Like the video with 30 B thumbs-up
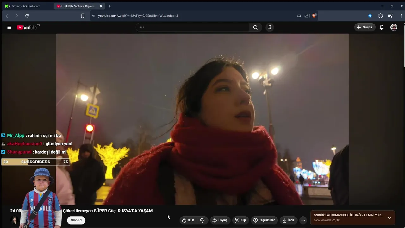Viewport: 405px width, 228px height. click(188, 220)
